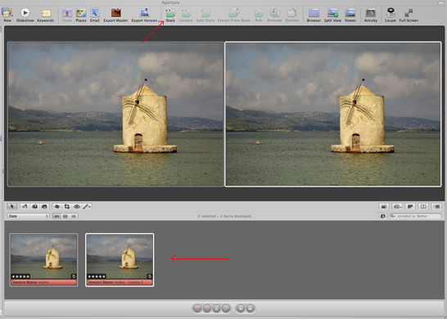Click the Faces toolbar icon
The height and width of the screenshot is (319, 447).
tap(67, 15)
